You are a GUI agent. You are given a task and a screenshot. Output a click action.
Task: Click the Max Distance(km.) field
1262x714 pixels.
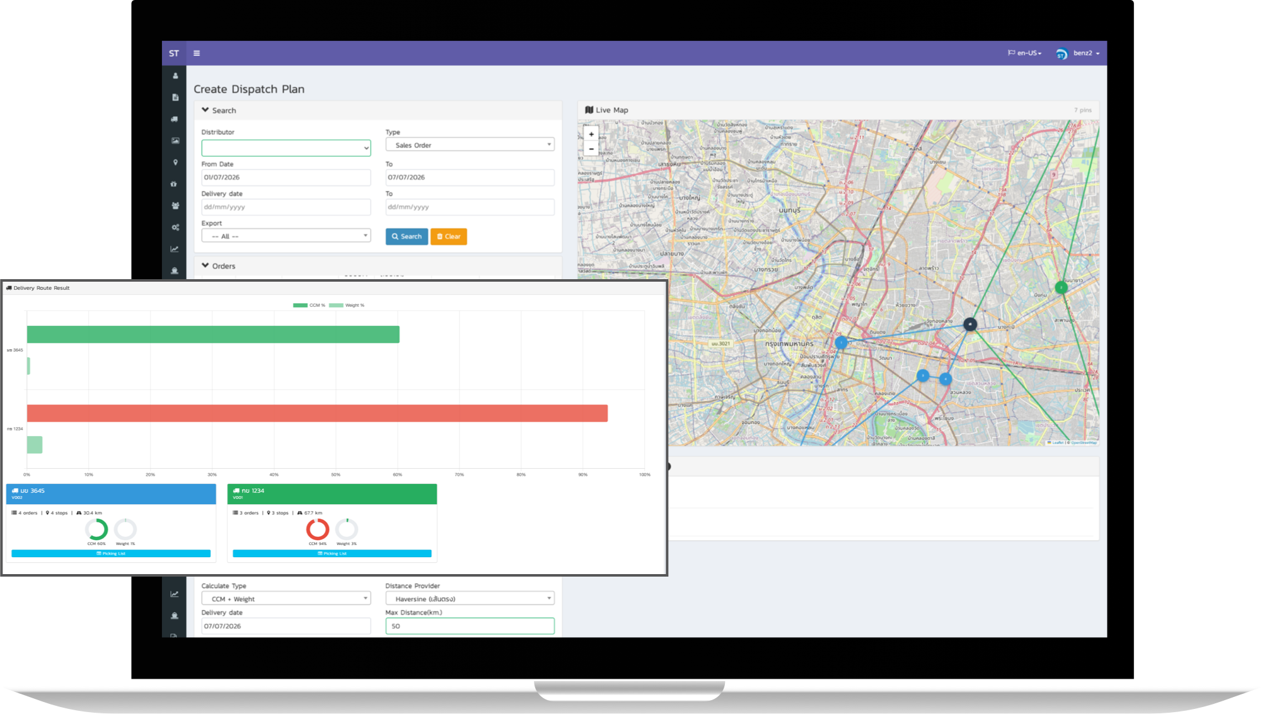(470, 626)
